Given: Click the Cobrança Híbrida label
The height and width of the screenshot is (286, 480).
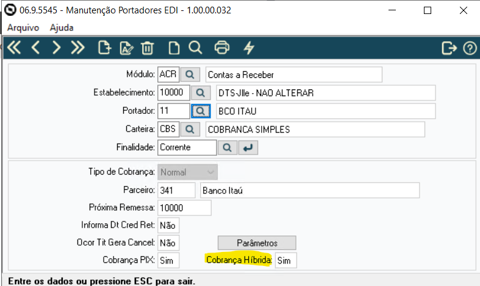Looking at the screenshot, I should click(x=239, y=260).
